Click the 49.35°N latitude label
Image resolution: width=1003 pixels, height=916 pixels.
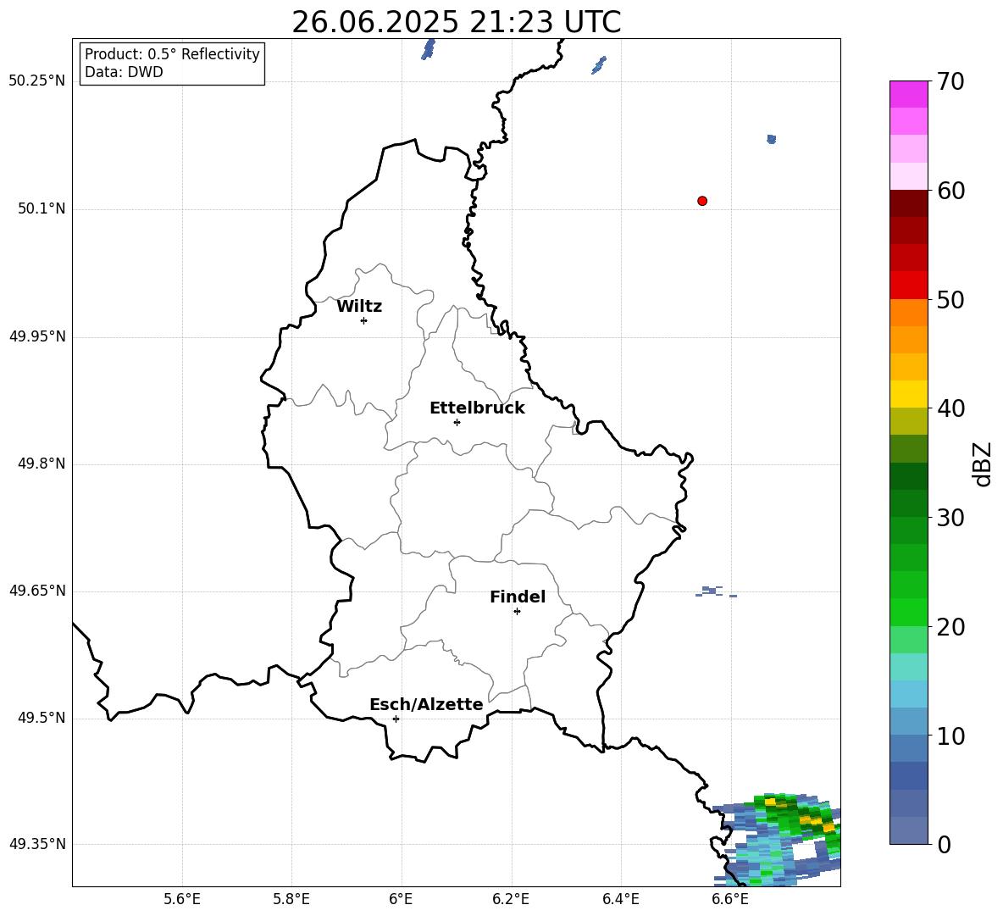pyautogui.click(x=37, y=844)
